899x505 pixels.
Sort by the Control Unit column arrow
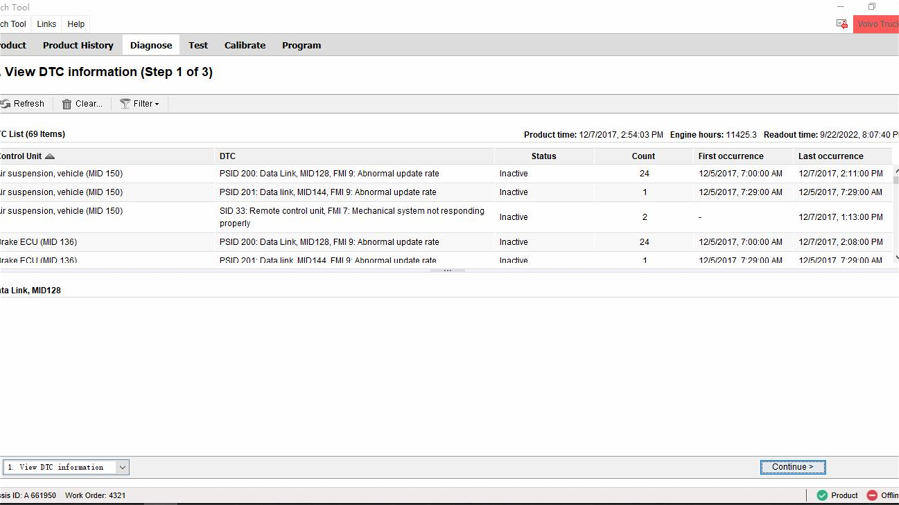(50, 156)
